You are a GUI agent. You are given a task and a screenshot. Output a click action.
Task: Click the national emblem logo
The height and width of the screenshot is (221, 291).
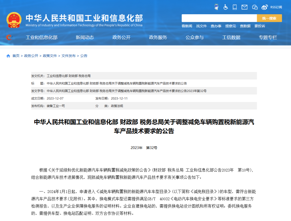[x=14, y=20]
